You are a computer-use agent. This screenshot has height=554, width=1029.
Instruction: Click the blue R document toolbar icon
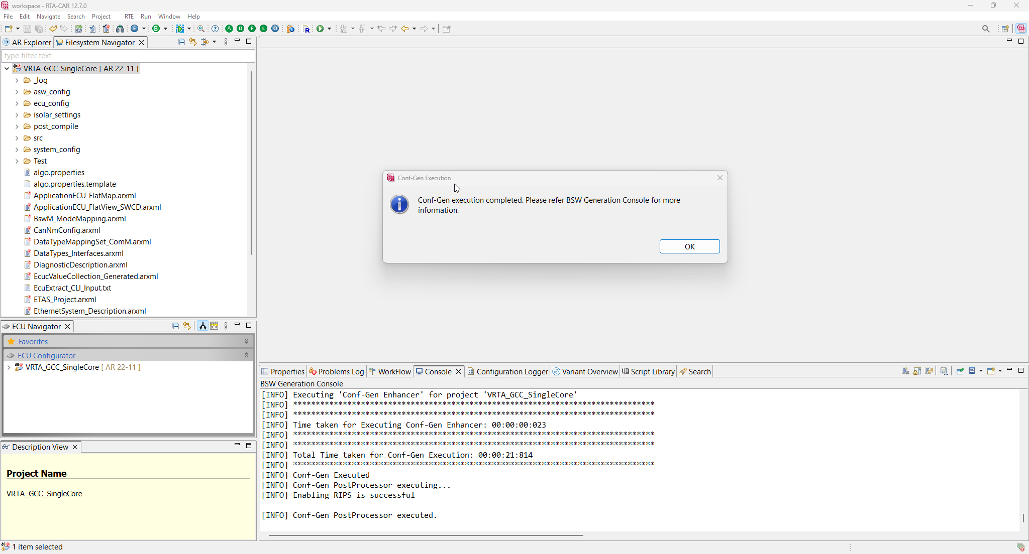click(306, 29)
